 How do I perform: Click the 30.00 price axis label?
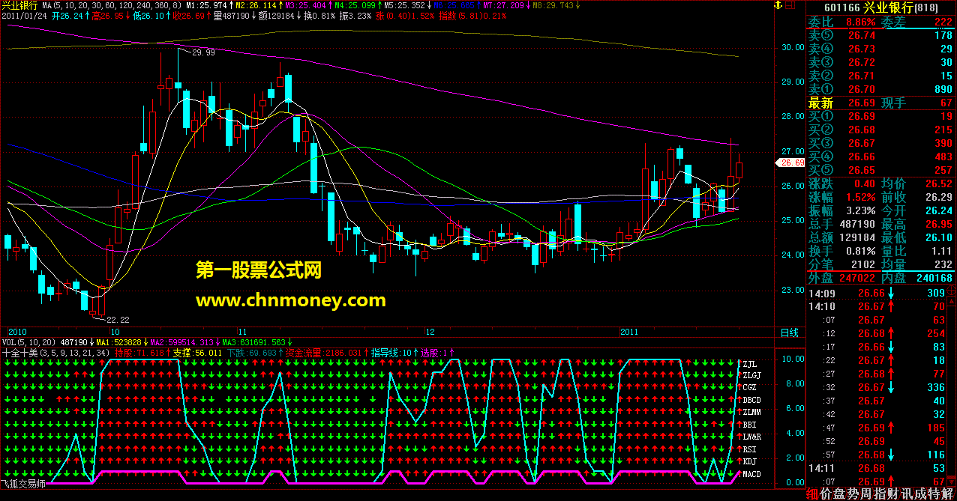pyautogui.click(x=792, y=47)
